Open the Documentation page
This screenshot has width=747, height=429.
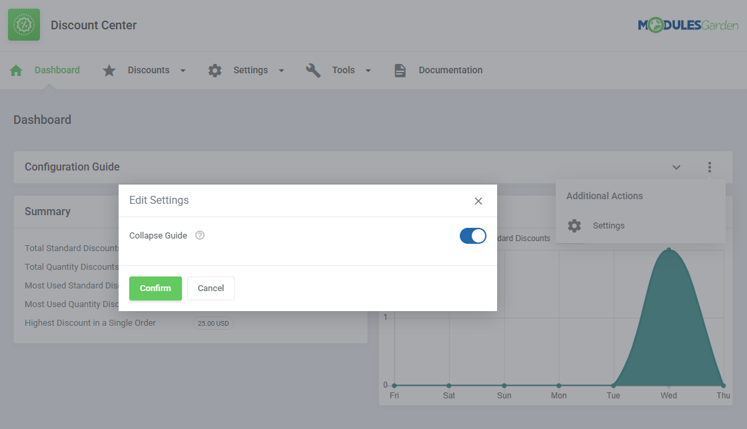tap(450, 70)
